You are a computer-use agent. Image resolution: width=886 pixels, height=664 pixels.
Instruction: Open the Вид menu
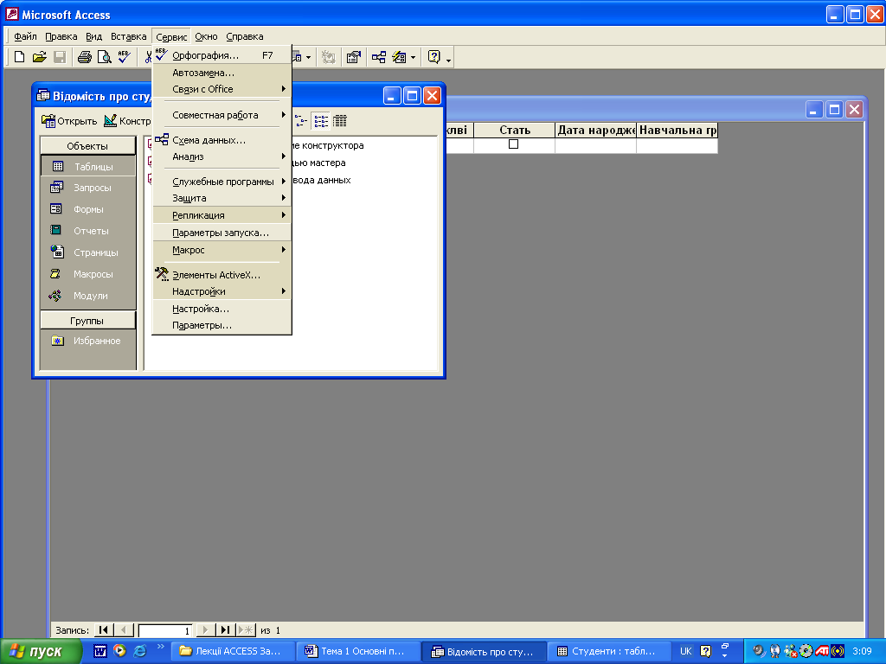[93, 36]
